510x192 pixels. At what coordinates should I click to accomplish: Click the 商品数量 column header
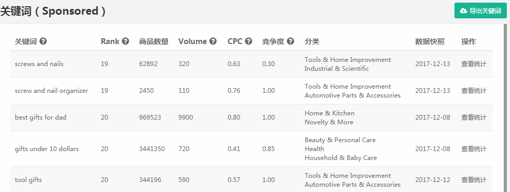(x=154, y=41)
